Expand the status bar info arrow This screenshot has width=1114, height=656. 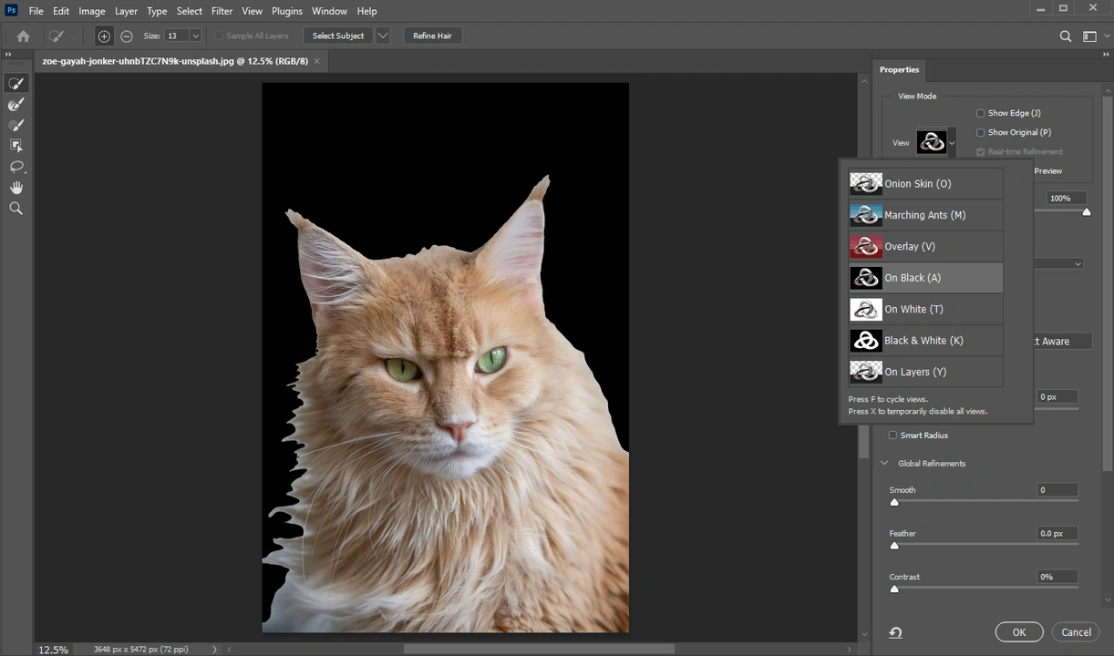tap(215, 650)
